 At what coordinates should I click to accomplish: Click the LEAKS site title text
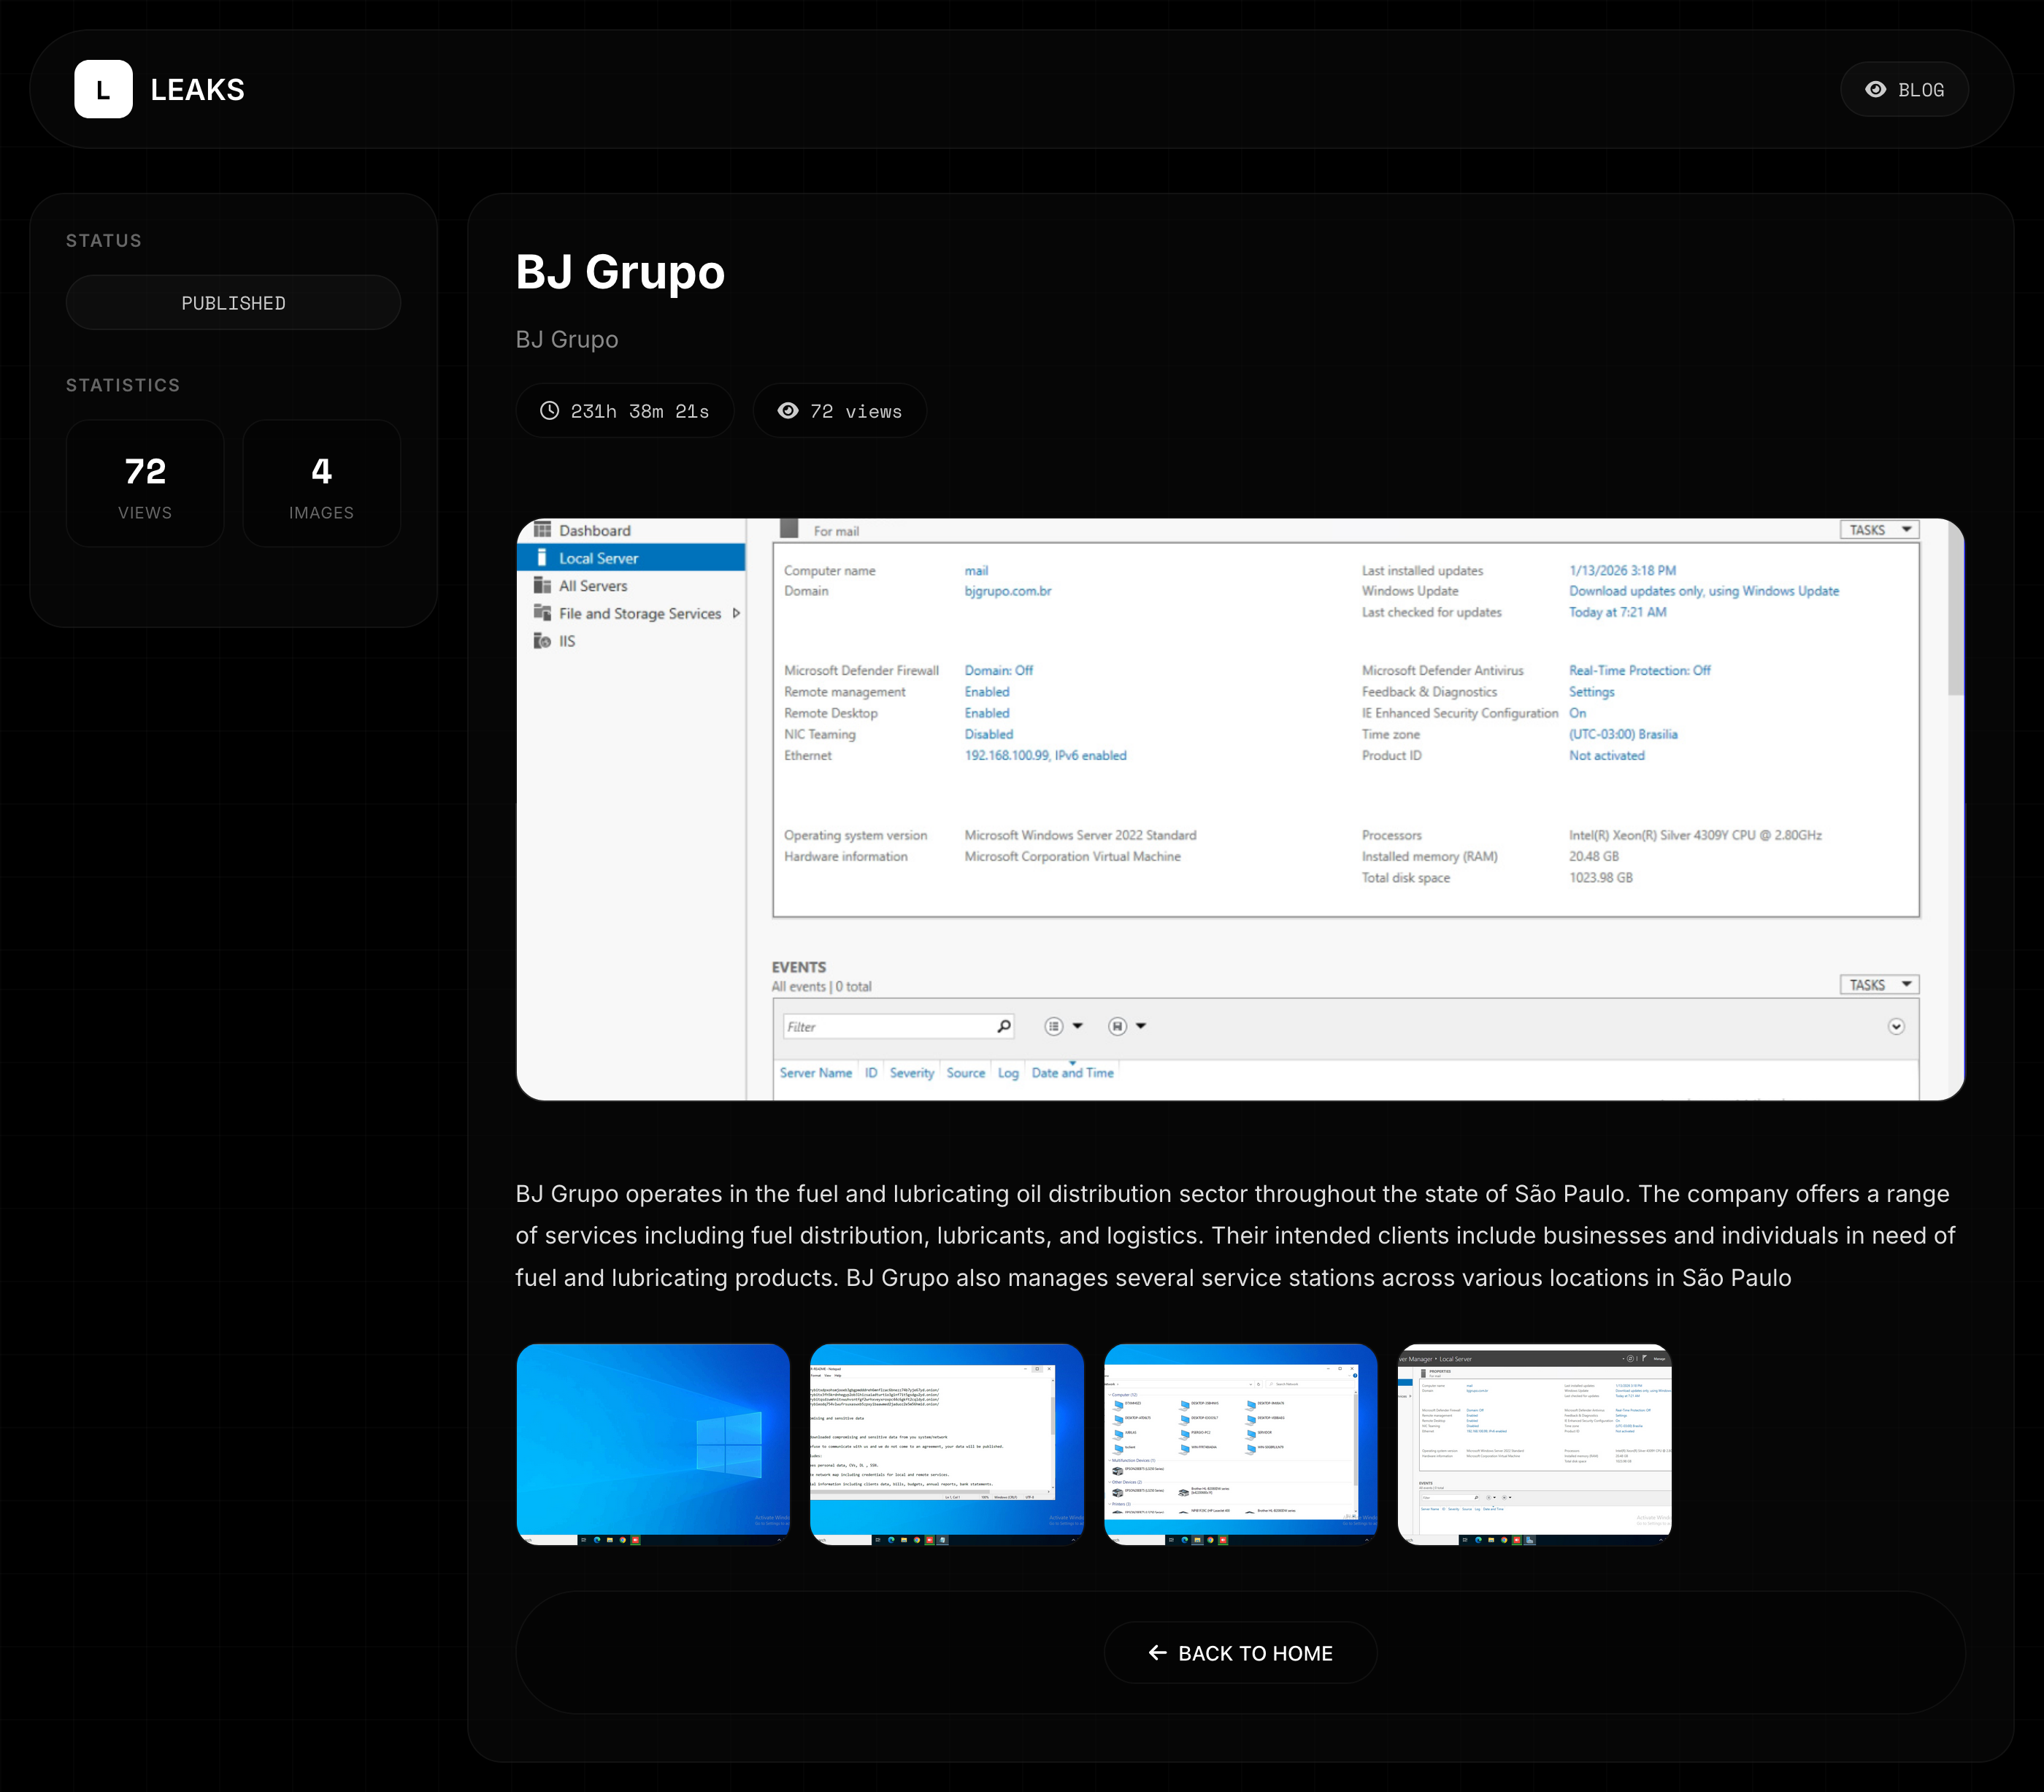click(x=198, y=90)
